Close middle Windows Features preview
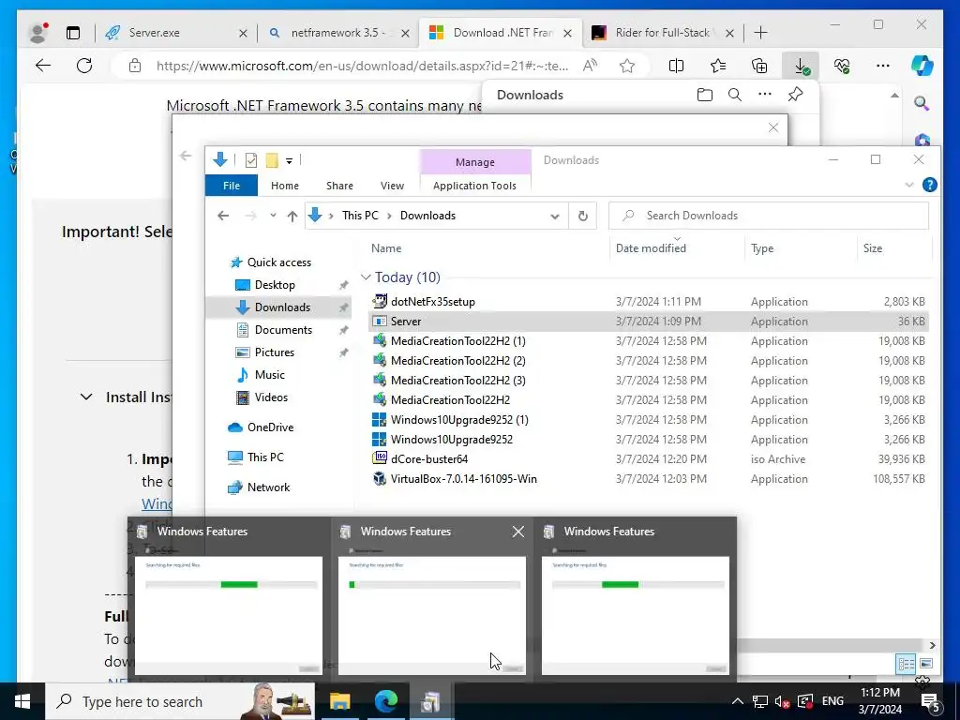This screenshot has width=960, height=720. 517,532
